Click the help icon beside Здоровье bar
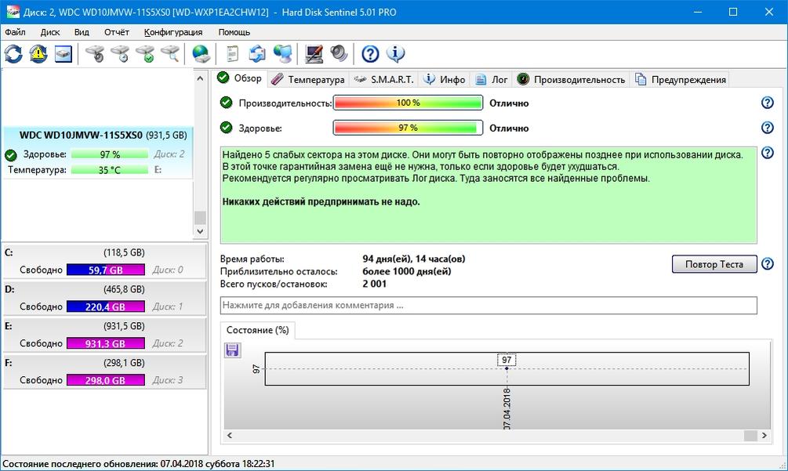Image resolution: width=788 pixels, height=471 pixels. point(768,128)
